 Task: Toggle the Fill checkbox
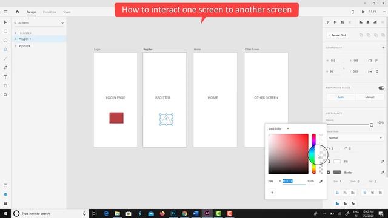coord(329,162)
